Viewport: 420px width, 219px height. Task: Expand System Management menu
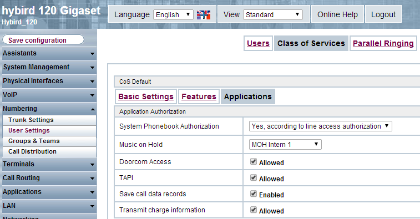click(x=49, y=67)
